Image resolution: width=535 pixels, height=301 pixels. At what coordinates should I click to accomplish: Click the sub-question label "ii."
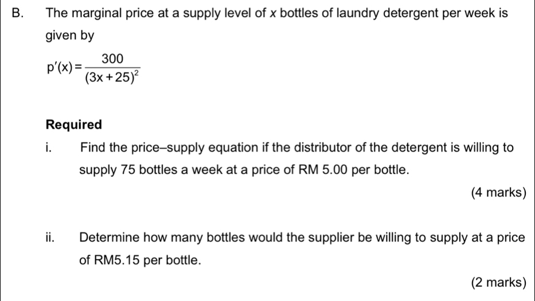(53, 237)
